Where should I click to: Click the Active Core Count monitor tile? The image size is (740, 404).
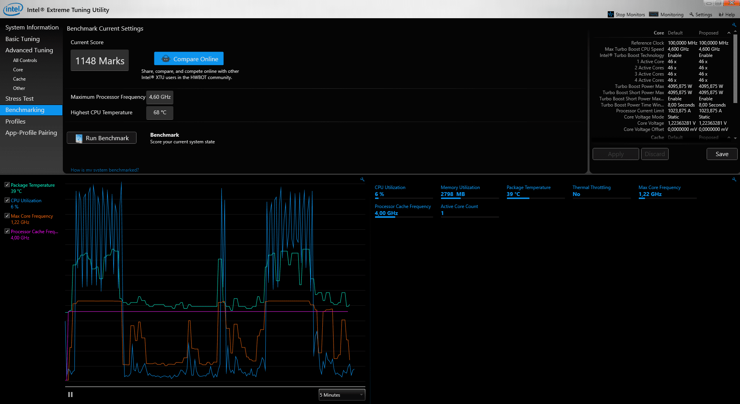point(470,210)
